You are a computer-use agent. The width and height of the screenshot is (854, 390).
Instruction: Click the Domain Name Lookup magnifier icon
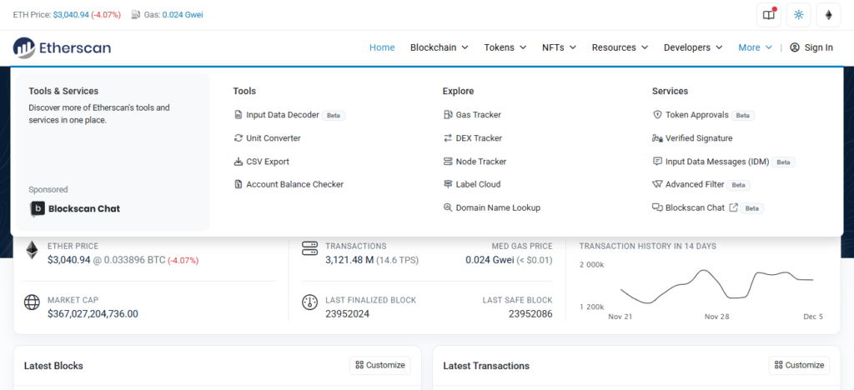coord(448,207)
